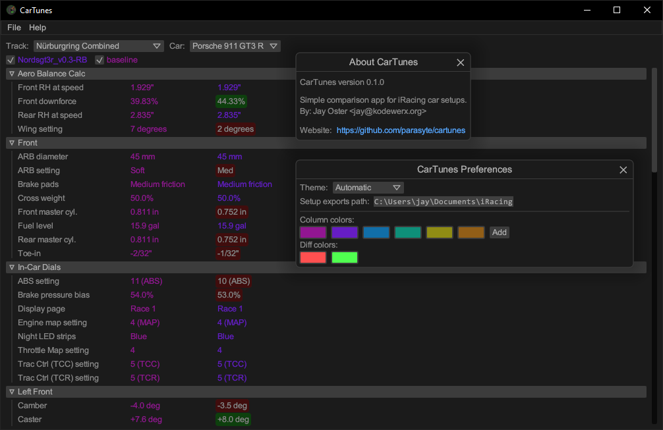This screenshot has width=663, height=430.
Task: Click the Brake pads row label
Action: 38,184
